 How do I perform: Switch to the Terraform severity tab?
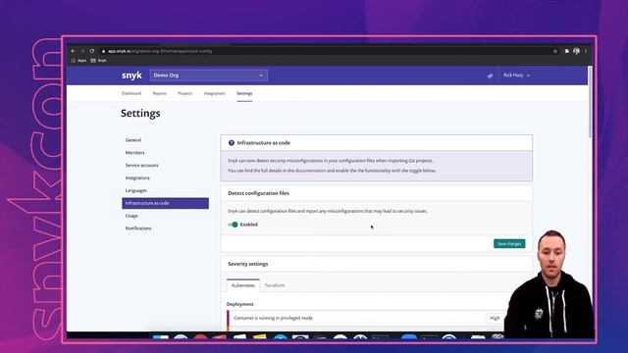(275, 285)
